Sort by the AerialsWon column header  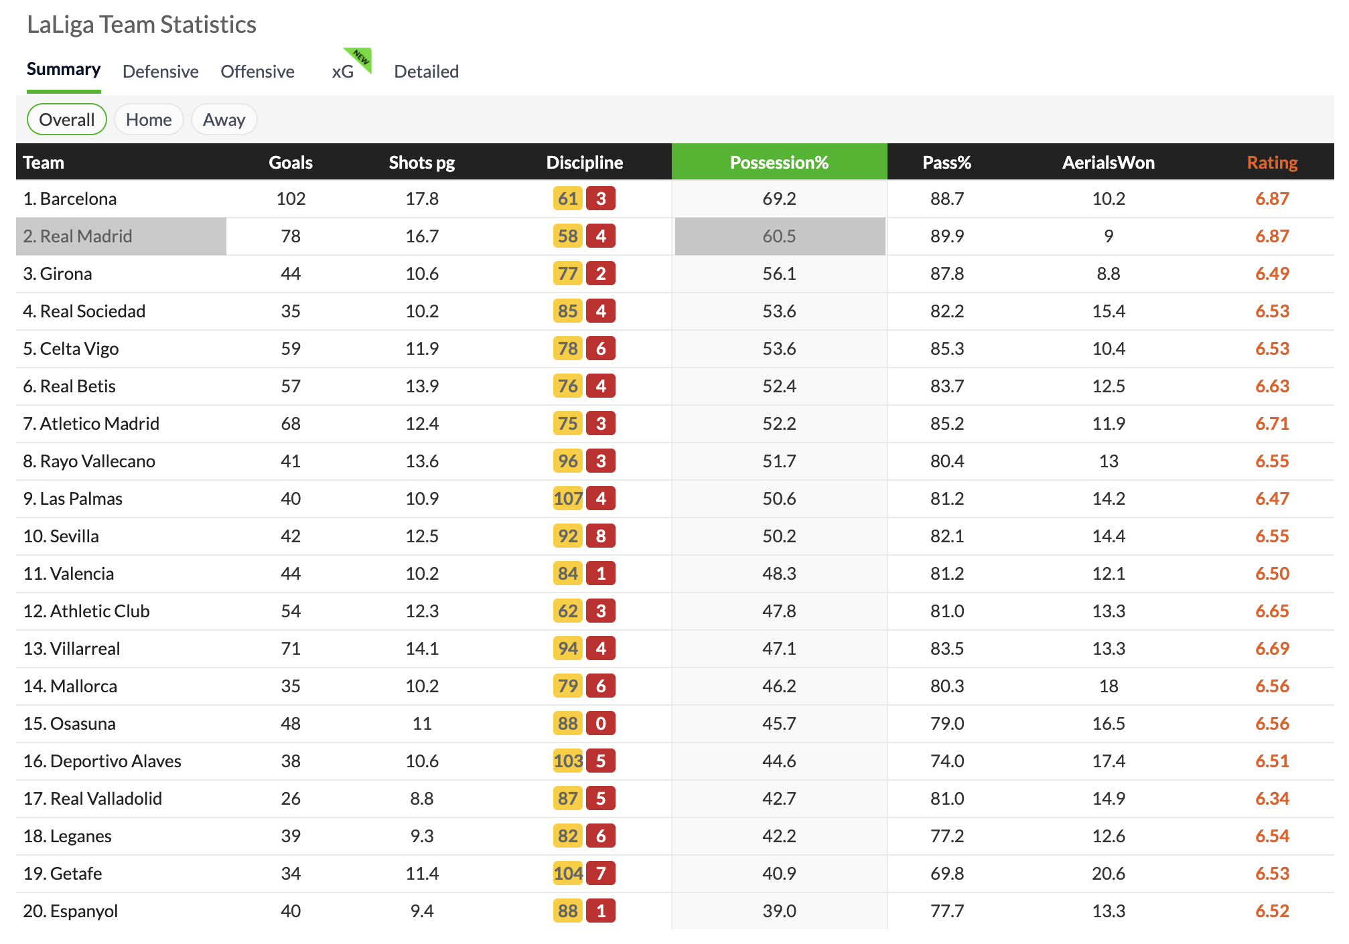coord(1109,163)
